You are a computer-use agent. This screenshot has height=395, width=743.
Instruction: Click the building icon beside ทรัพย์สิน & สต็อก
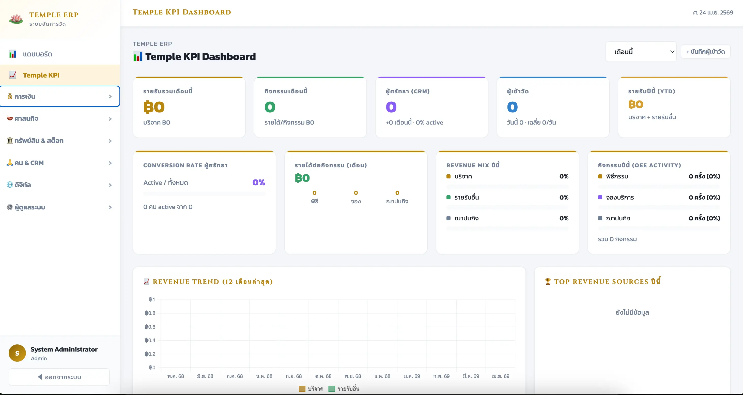(10, 141)
